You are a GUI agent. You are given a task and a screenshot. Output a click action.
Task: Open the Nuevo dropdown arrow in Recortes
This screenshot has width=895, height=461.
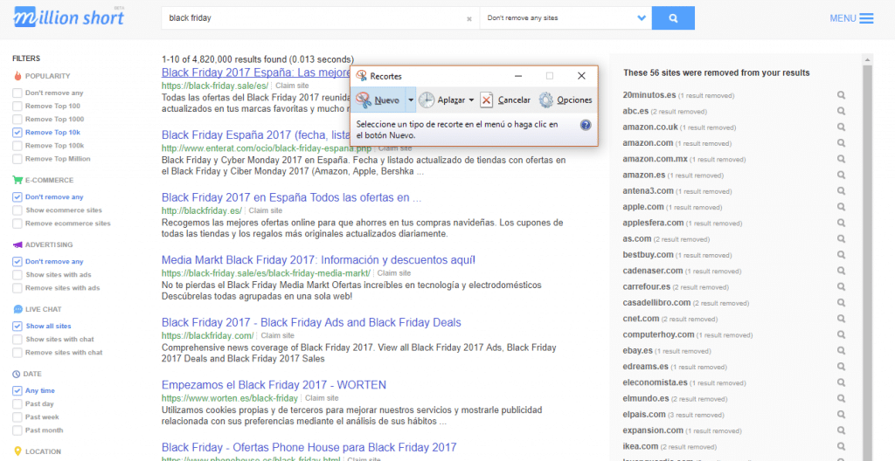(x=411, y=100)
